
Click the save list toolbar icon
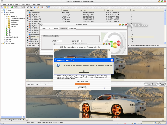[2, 7]
